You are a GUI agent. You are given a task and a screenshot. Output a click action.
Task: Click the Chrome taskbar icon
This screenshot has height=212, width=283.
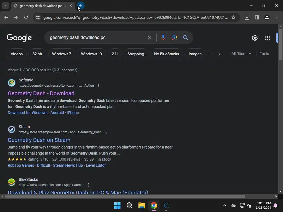pos(154,205)
